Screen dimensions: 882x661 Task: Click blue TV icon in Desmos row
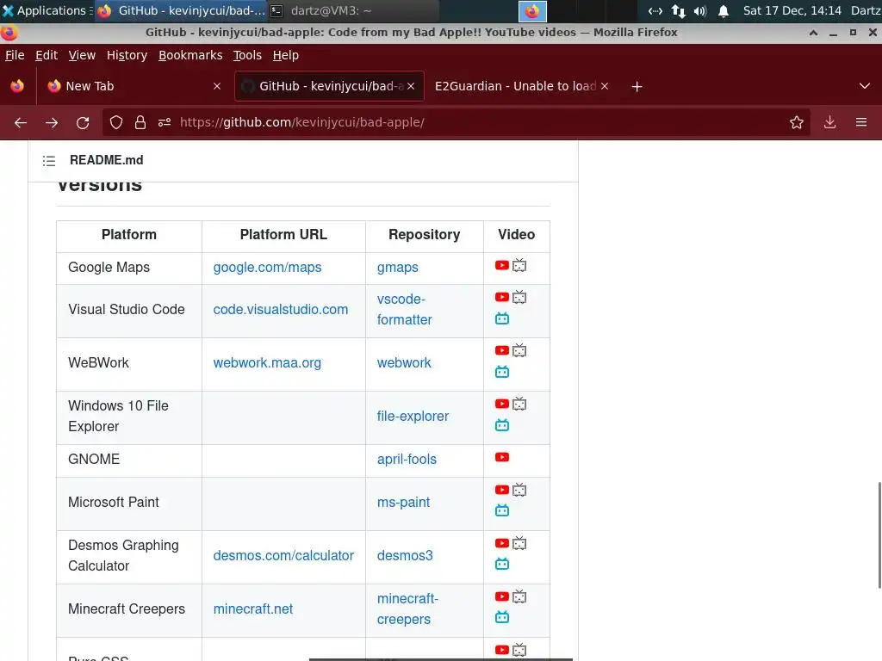point(502,565)
